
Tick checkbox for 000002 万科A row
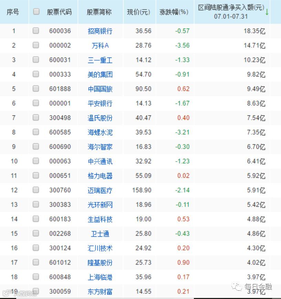pyautogui.click(x=36, y=45)
